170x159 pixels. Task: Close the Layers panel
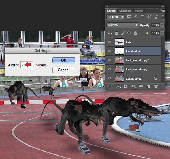click(x=107, y=7)
